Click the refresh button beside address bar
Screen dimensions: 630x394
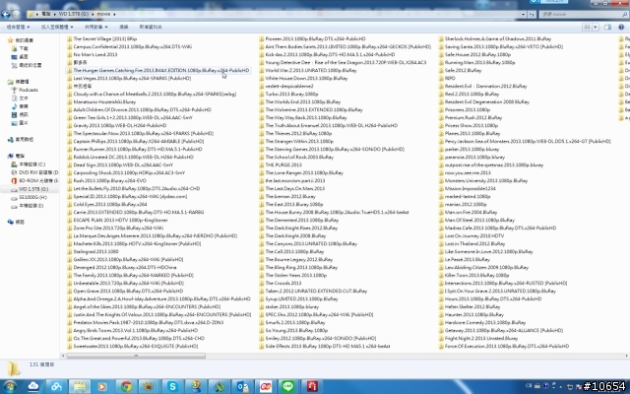point(532,14)
